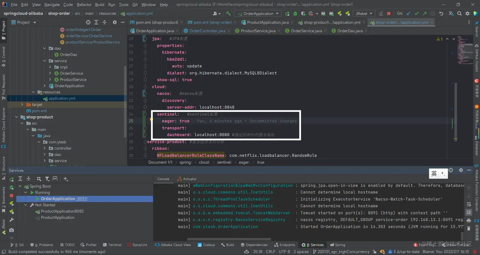
Task: Open the Problems tool window button
Action: coord(42,245)
